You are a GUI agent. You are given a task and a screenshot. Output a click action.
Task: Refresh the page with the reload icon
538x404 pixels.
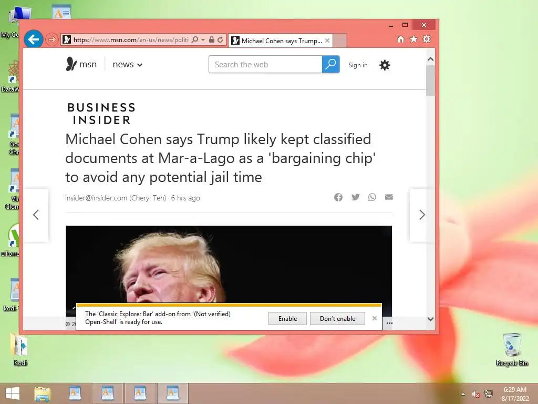(x=220, y=40)
